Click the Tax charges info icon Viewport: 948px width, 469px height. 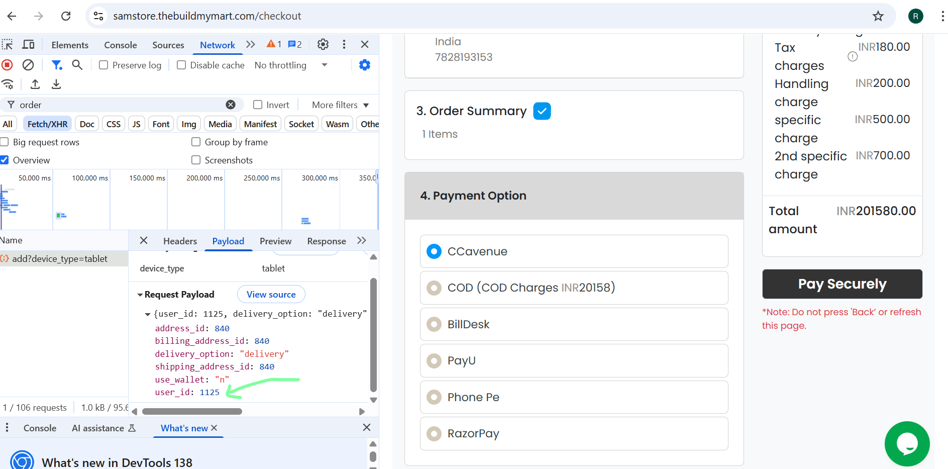pos(853,57)
